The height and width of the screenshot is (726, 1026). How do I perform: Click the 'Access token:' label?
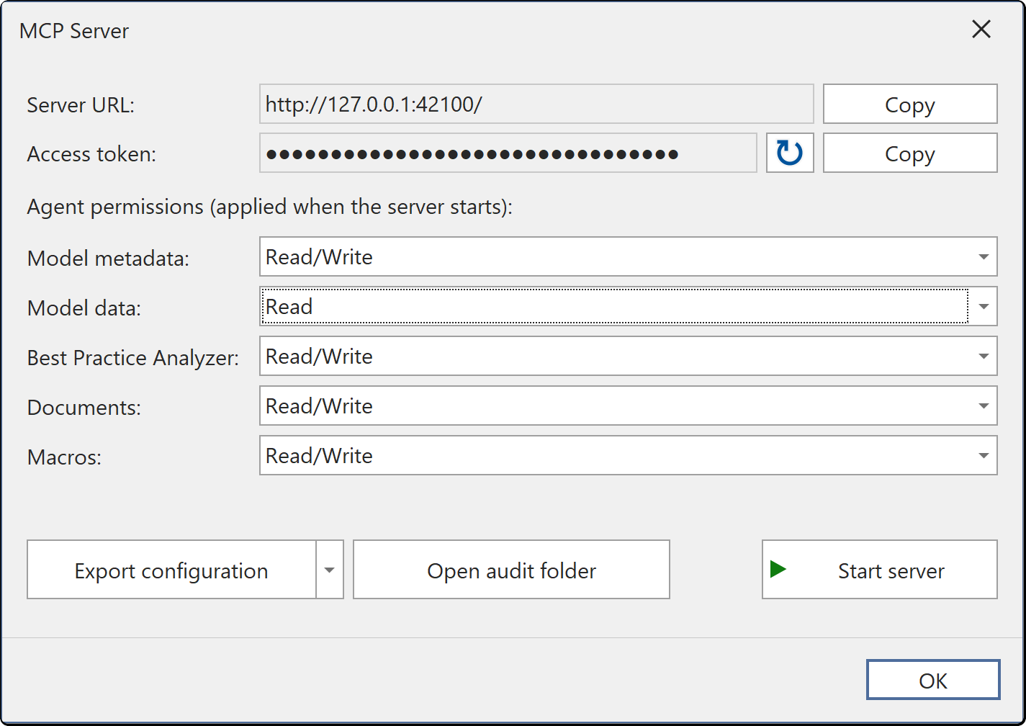[91, 154]
